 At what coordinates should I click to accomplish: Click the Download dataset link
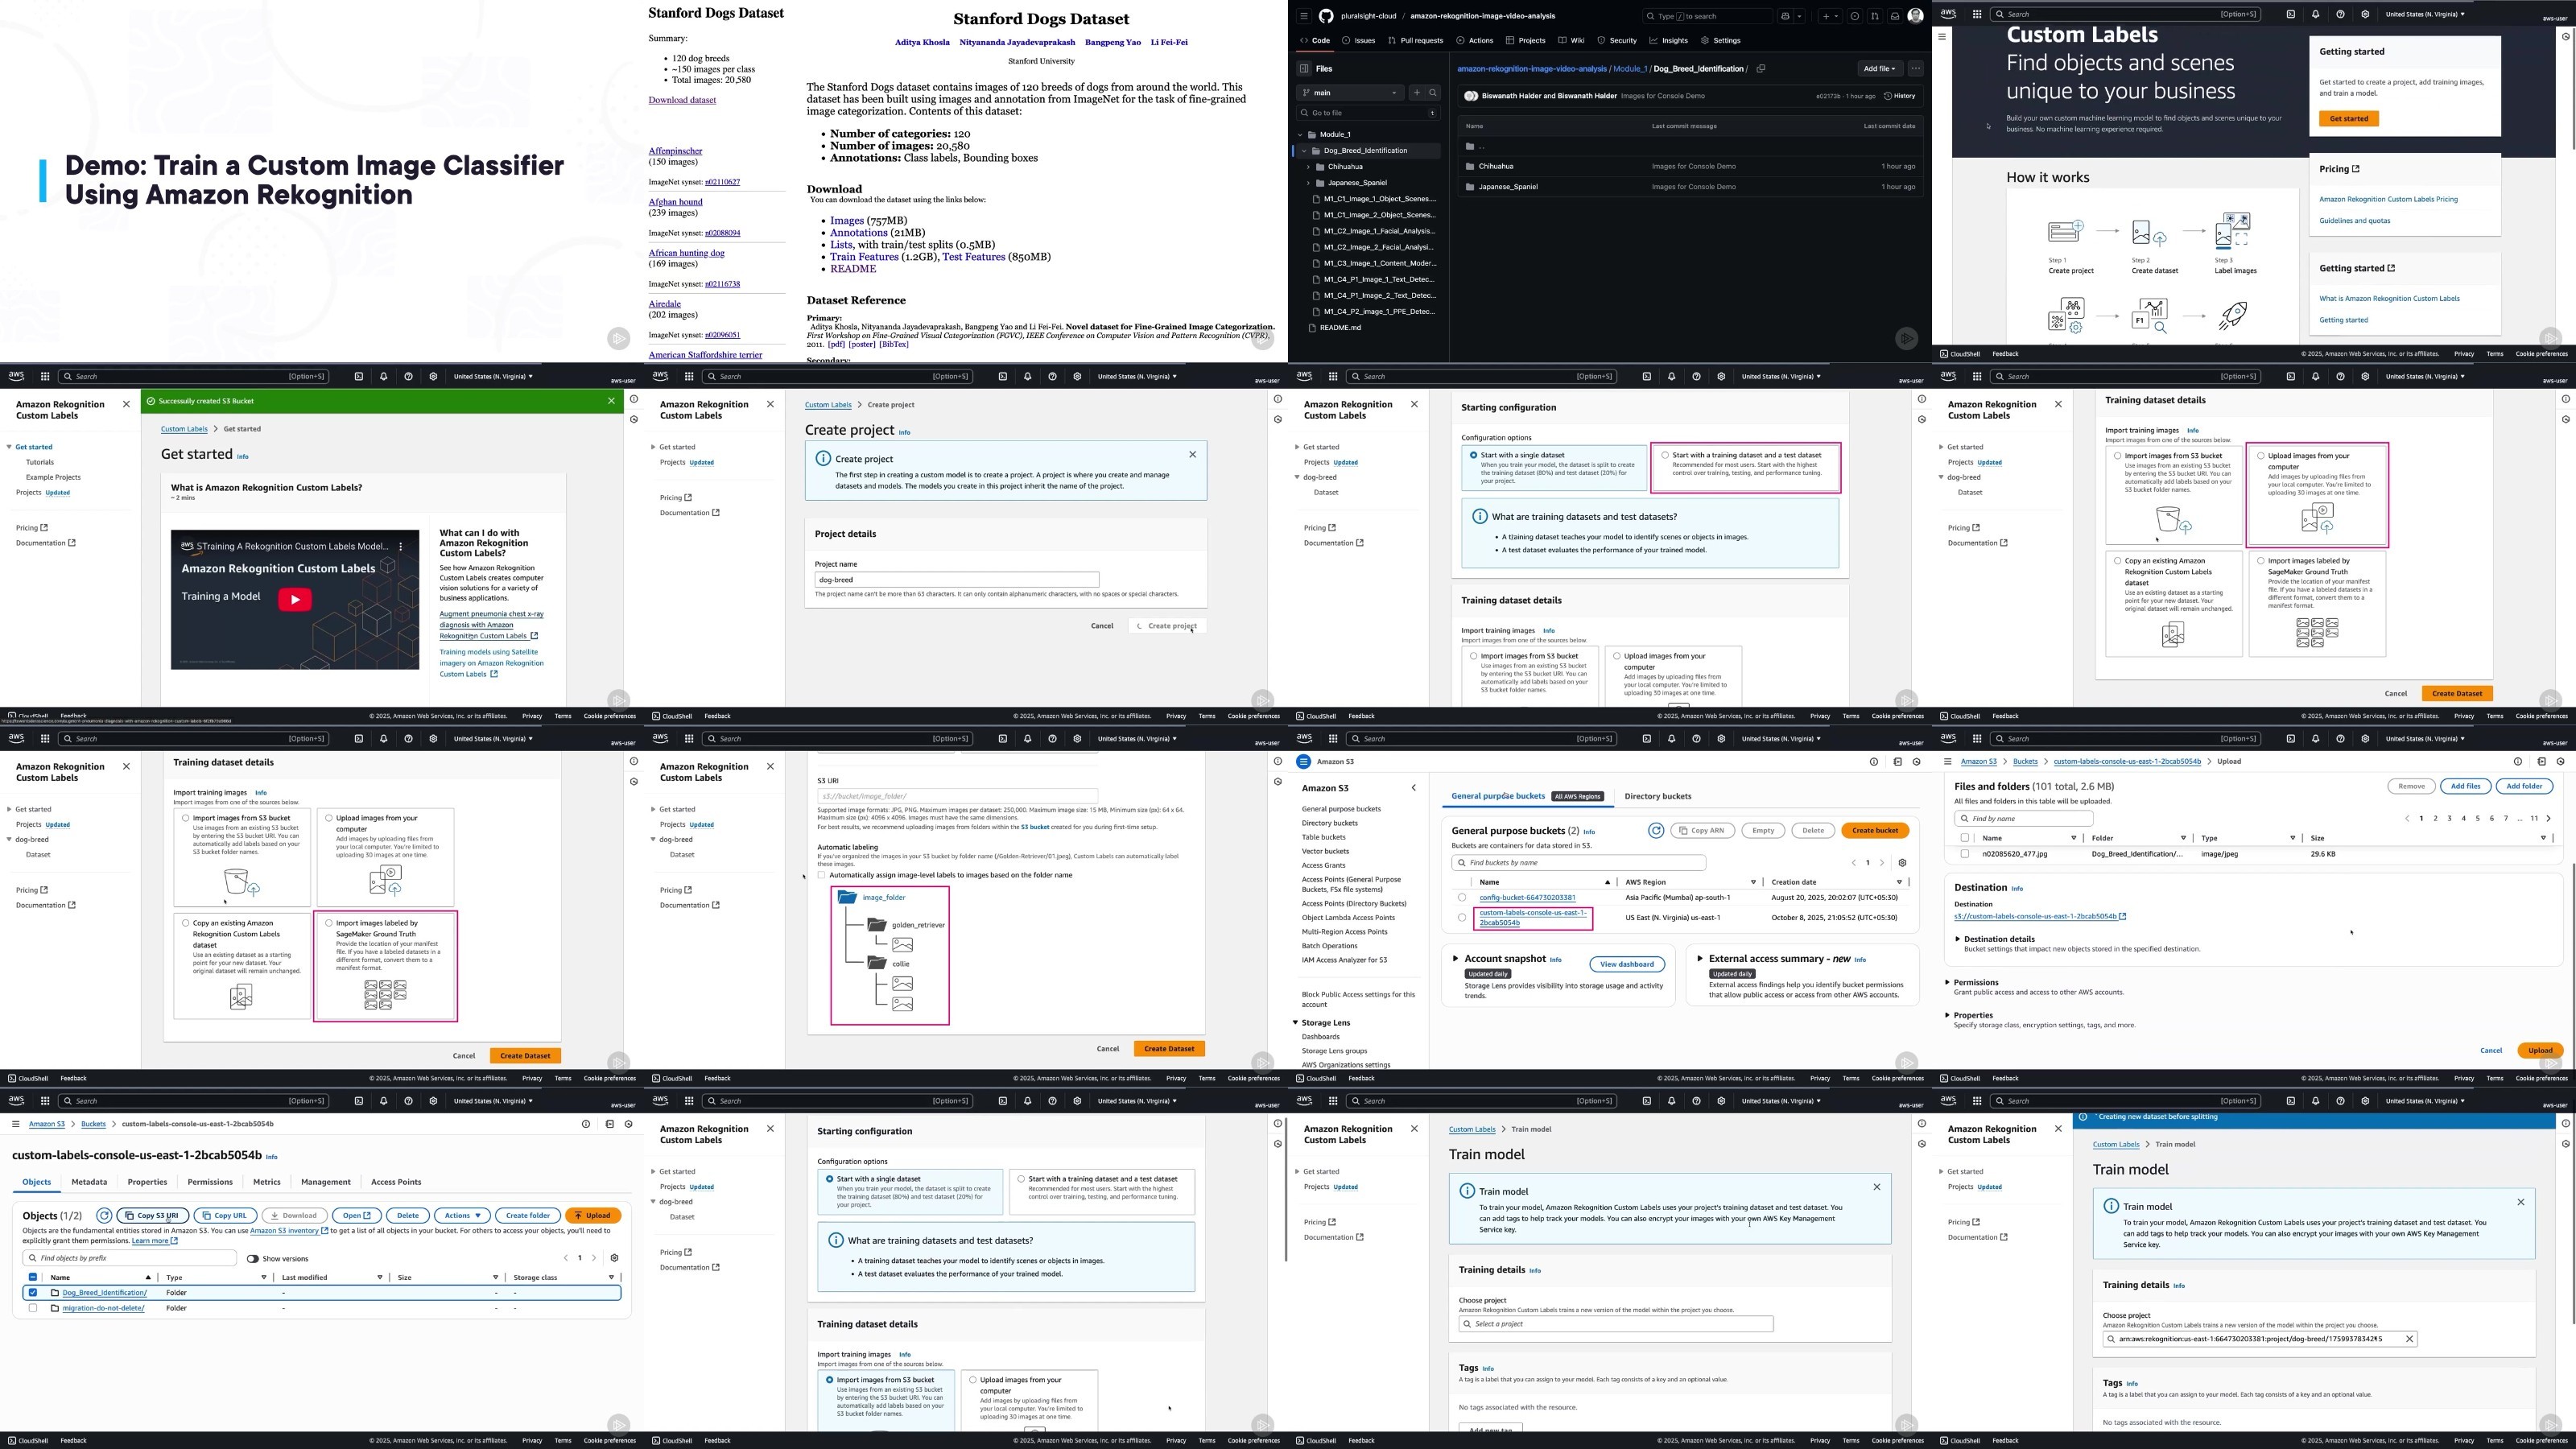click(x=682, y=100)
